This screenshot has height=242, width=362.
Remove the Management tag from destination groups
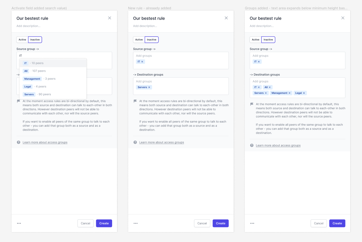(289, 93)
